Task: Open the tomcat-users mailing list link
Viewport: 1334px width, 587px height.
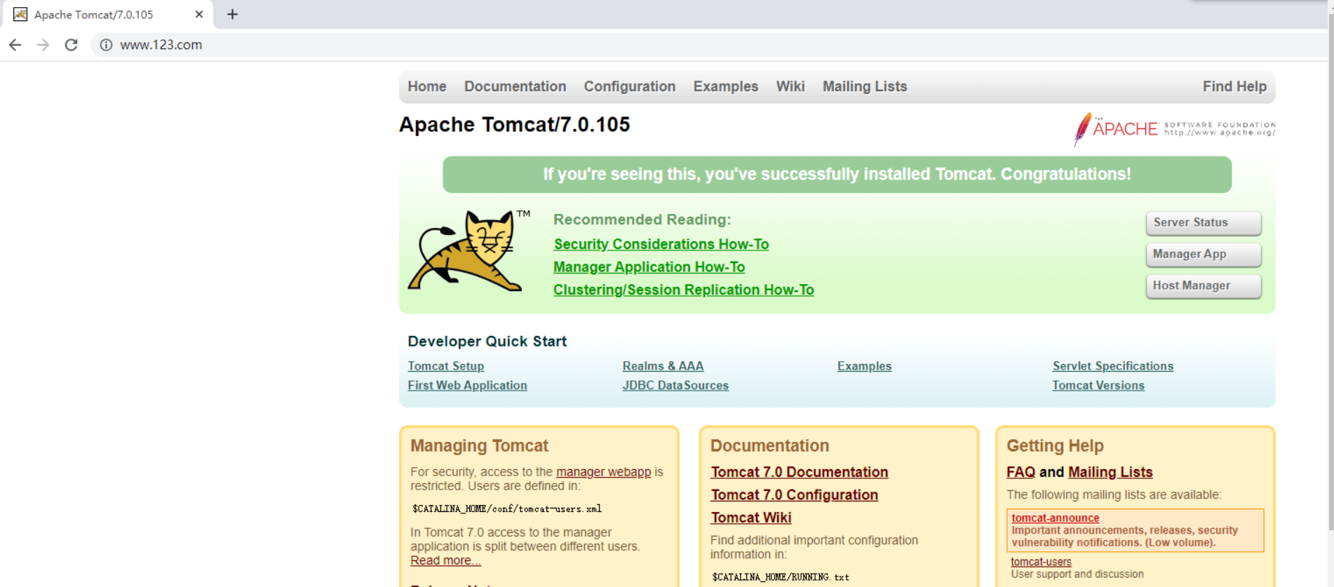Action: tap(1041, 562)
